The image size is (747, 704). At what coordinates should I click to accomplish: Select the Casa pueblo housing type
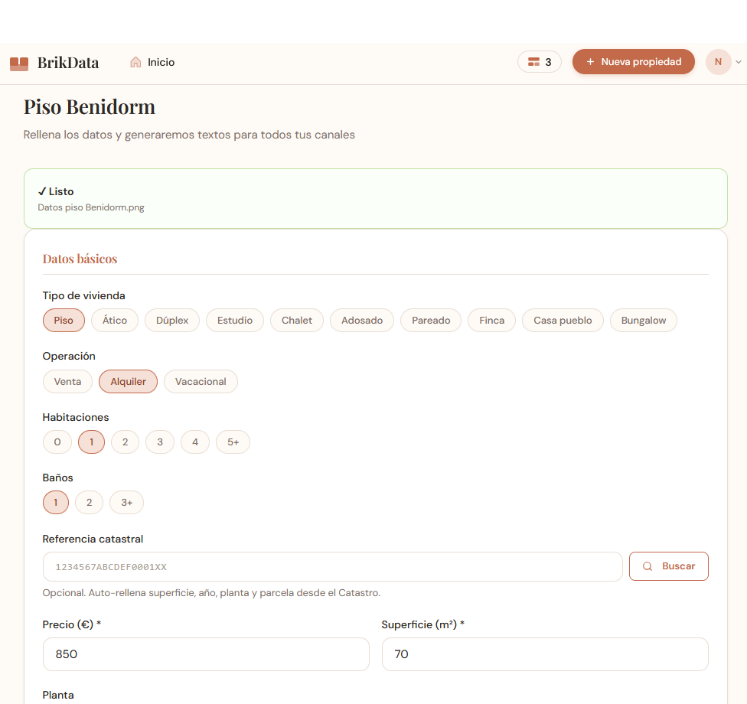click(x=563, y=321)
